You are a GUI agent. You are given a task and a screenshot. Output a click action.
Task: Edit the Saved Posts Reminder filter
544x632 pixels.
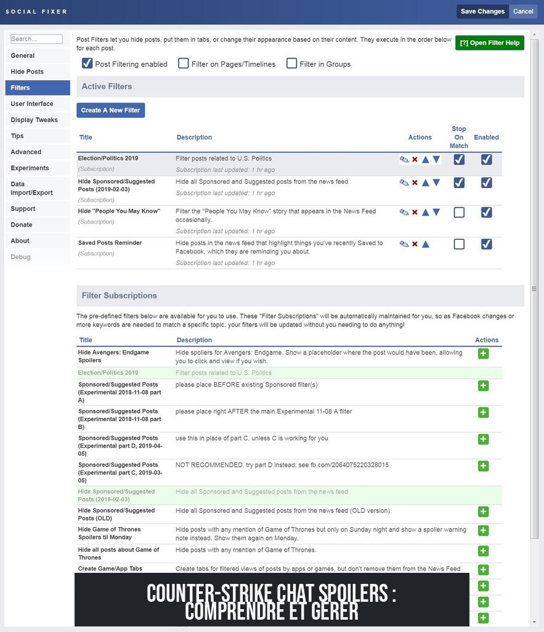404,244
